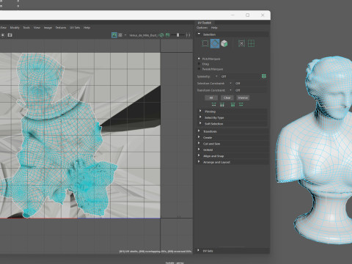This screenshot has width=352, height=264.
Task: Open the Modify menu in UV Editor
Action: pyautogui.click(x=15, y=28)
